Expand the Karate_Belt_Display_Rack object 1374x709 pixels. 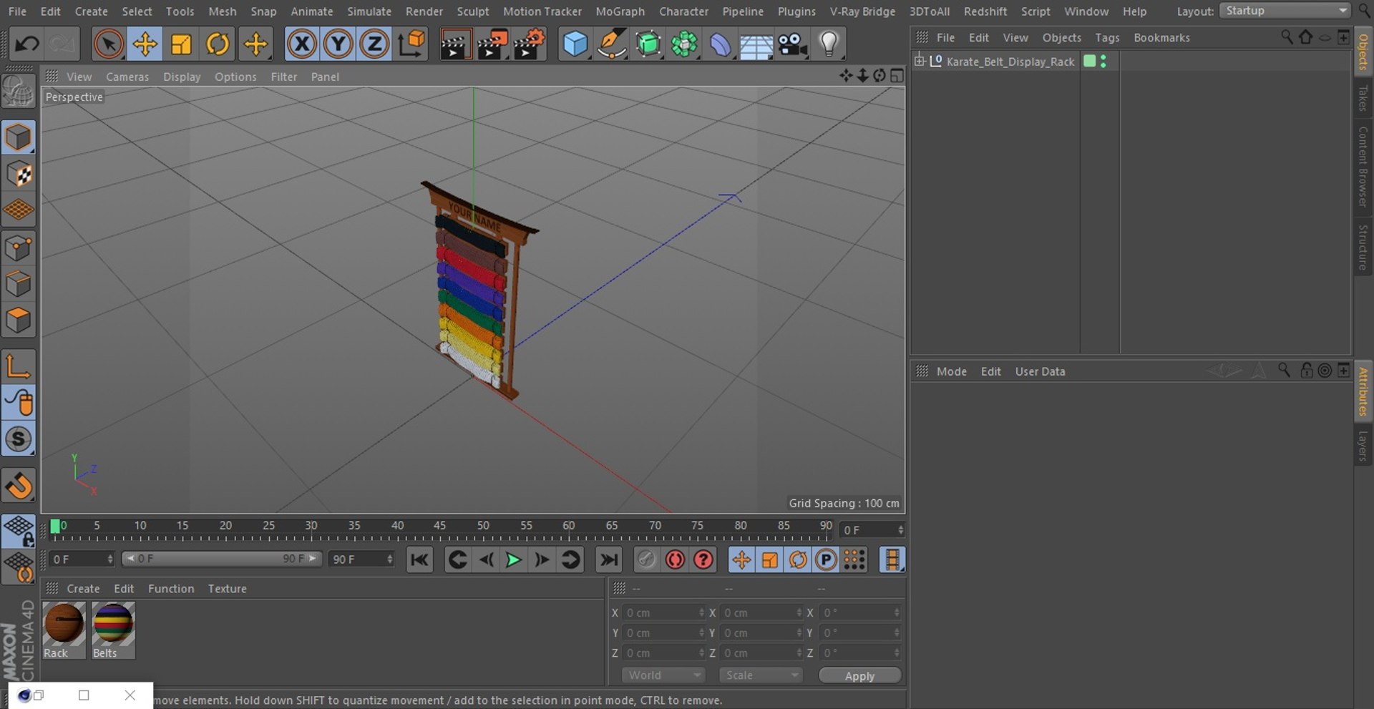(x=920, y=61)
